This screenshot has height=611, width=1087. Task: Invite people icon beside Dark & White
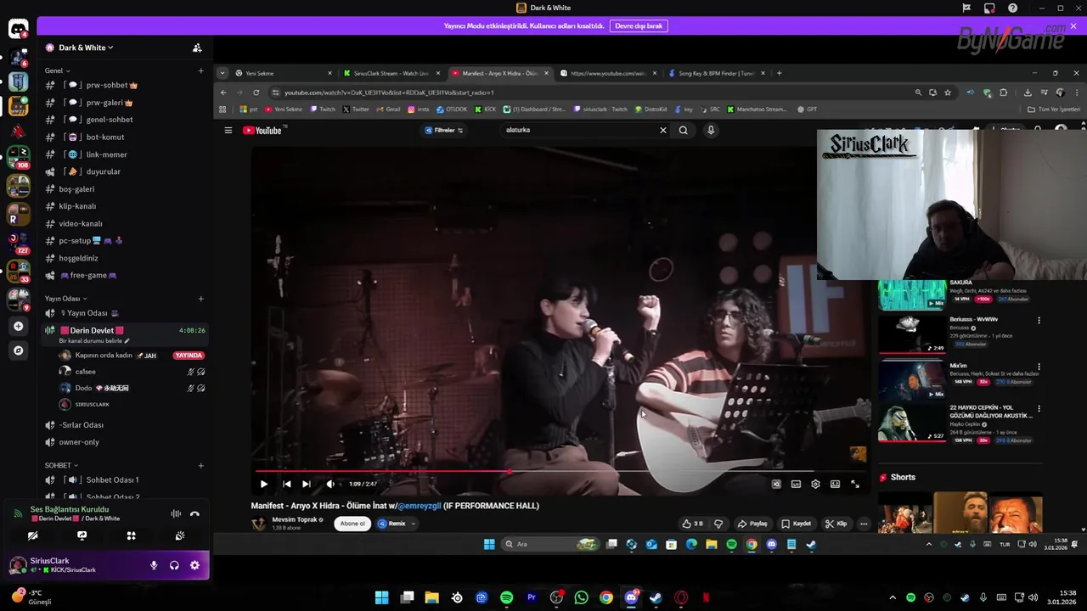point(197,48)
